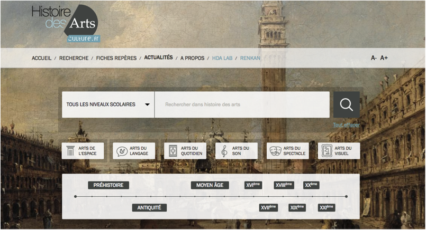The height and width of the screenshot is (230, 426).
Task: Click the timeline start point handle
Action: 76,196
